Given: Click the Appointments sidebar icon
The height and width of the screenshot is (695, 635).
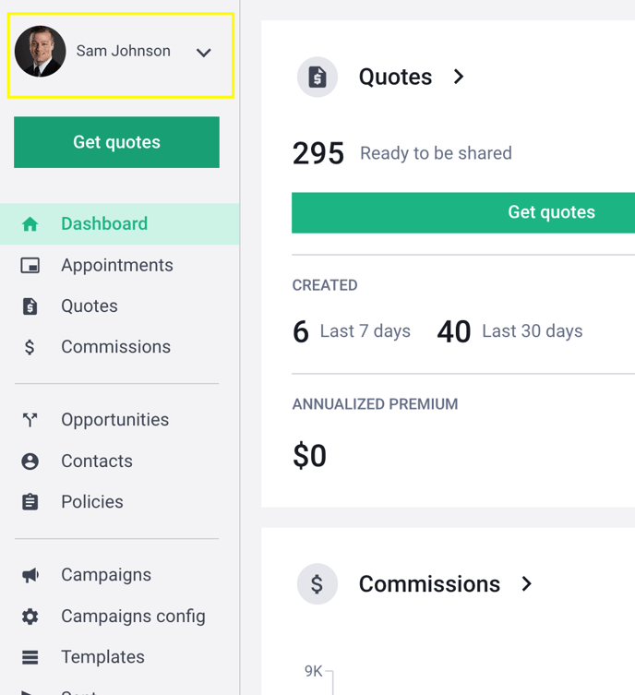Looking at the screenshot, I should (x=30, y=266).
